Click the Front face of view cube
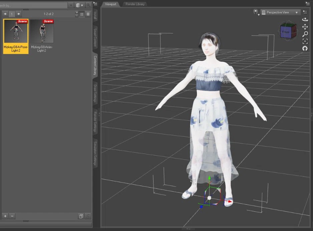Image resolution: width=313 pixels, height=231 pixels. [286, 32]
